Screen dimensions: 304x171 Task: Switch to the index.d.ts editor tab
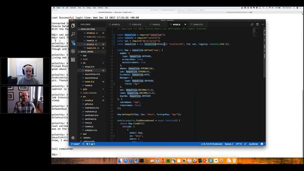point(137,24)
